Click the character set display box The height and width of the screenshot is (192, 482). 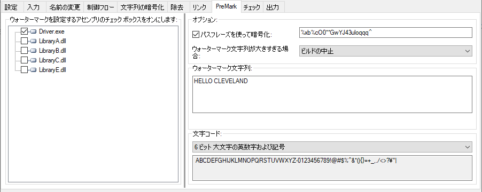(332, 168)
